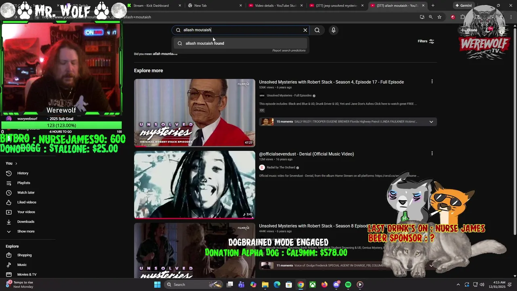The width and height of the screenshot is (517, 291).
Task: Visit 'Unsolved Mysteries - Full Episodes' channel
Action: coord(289,96)
